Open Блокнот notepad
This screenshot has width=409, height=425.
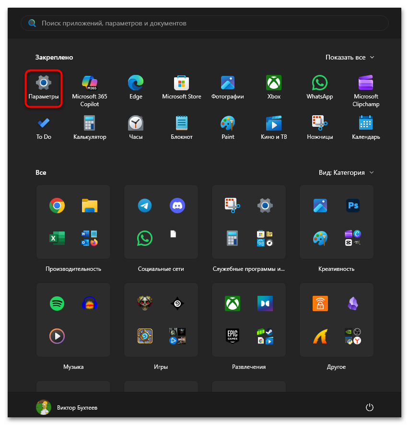pyautogui.click(x=182, y=128)
